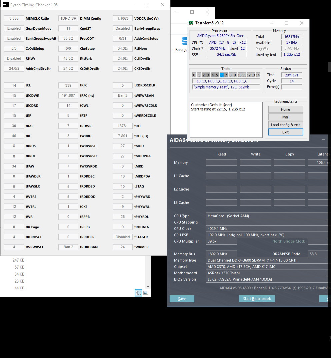Screen dimensions: 331x358
Task: Select test number 6 box in TestMem5
Action: pos(221,75)
